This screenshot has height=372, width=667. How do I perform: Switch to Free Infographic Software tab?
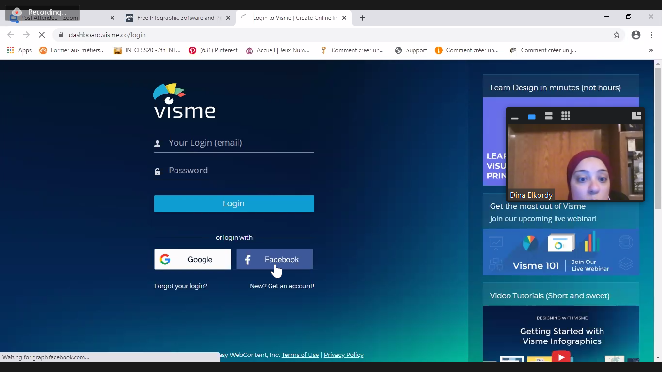pyautogui.click(x=178, y=18)
